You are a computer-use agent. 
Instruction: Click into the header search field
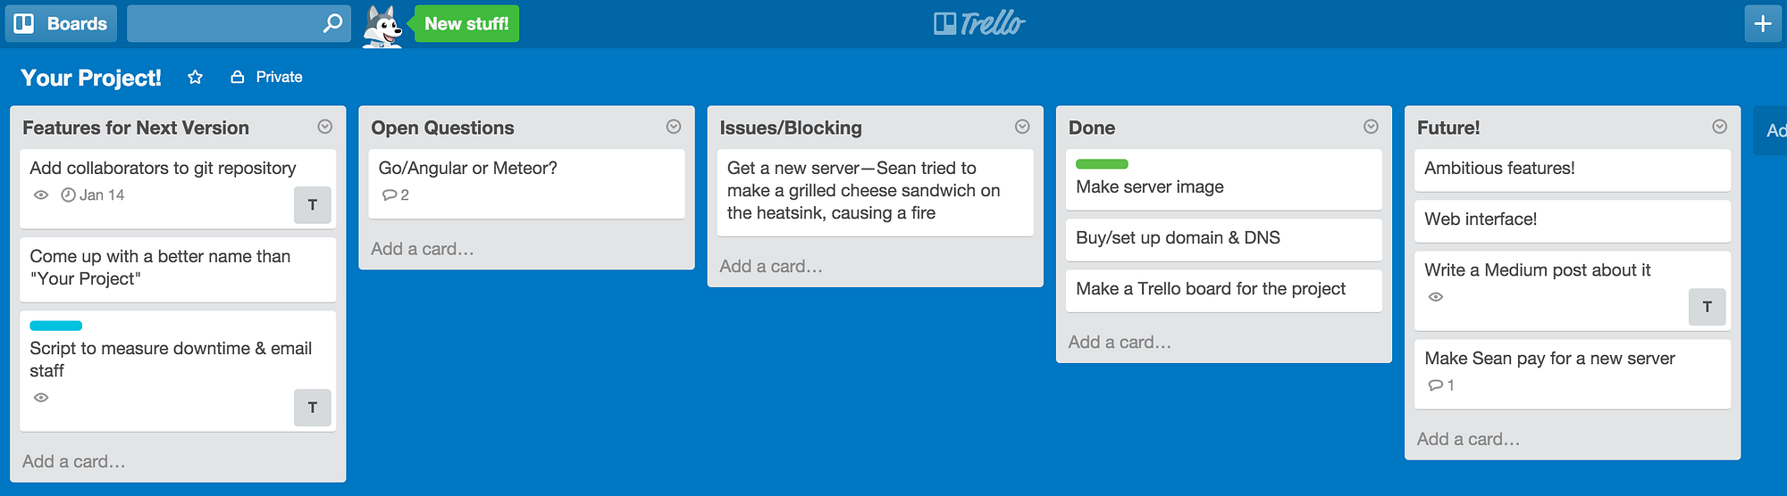pyautogui.click(x=223, y=23)
